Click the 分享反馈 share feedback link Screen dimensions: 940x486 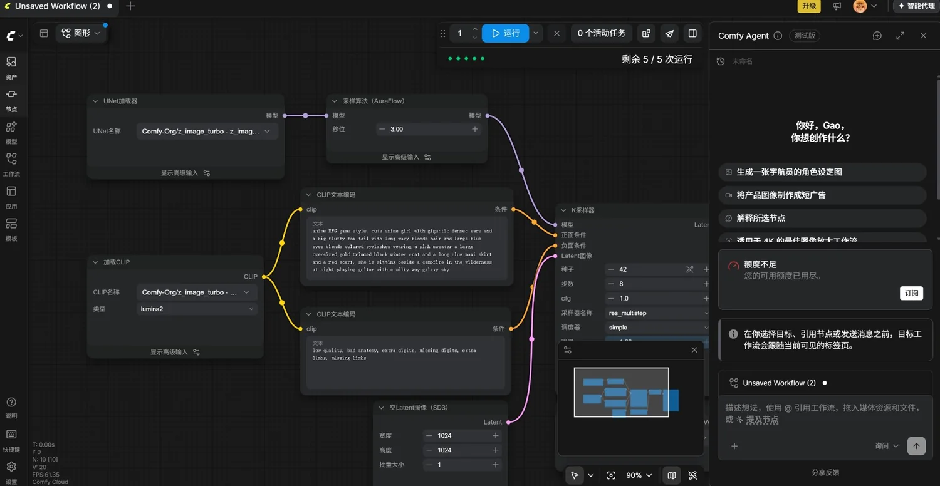[825, 473]
